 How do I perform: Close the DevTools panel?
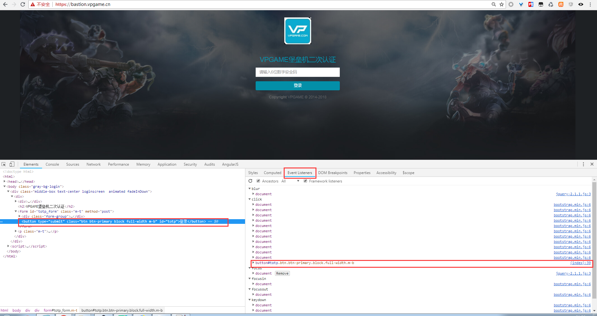[592, 164]
